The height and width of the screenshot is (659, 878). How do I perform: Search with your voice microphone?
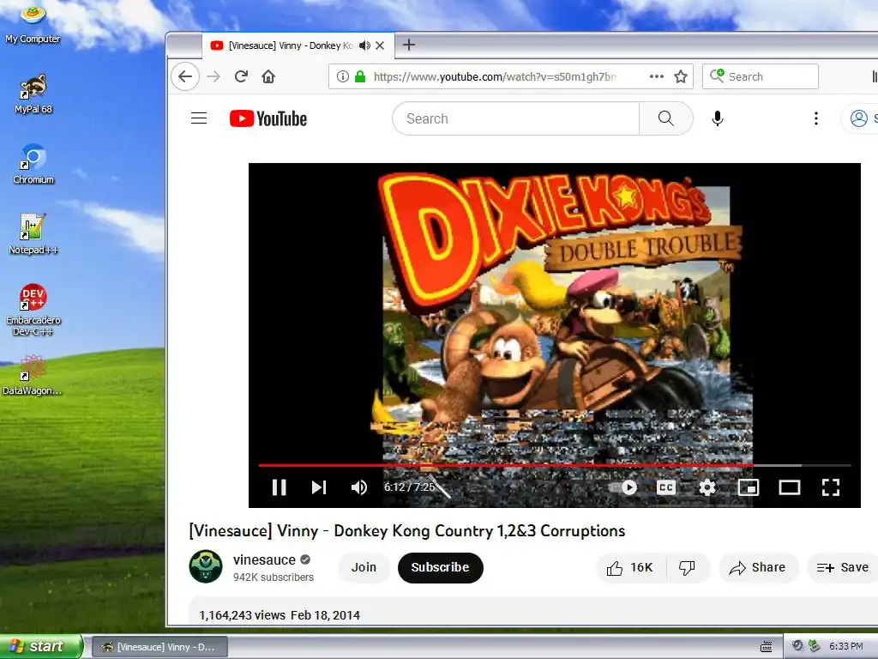coord(718,118)
